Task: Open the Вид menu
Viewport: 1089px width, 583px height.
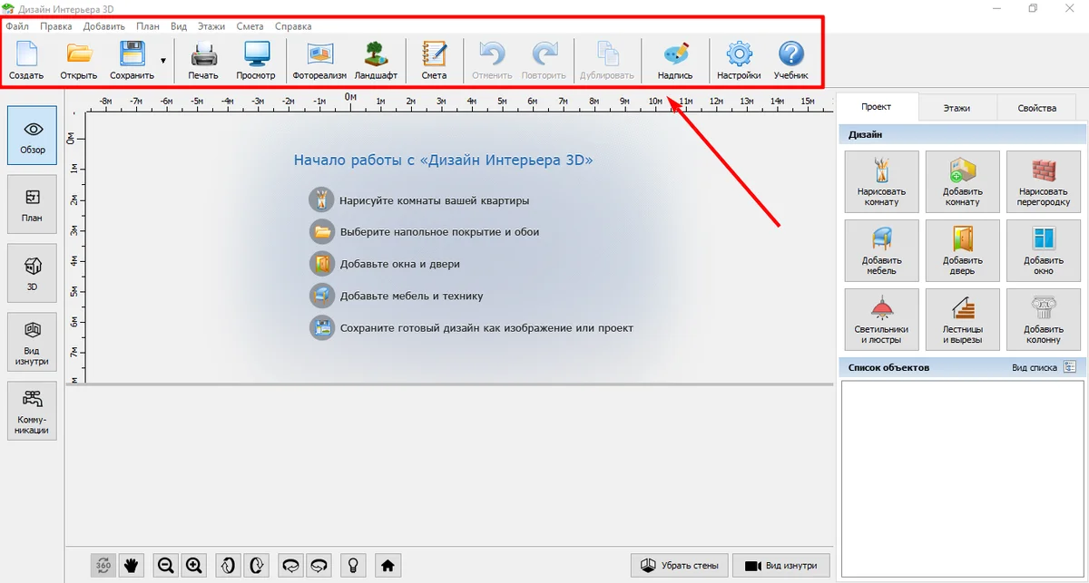Action: coord(179,26)
